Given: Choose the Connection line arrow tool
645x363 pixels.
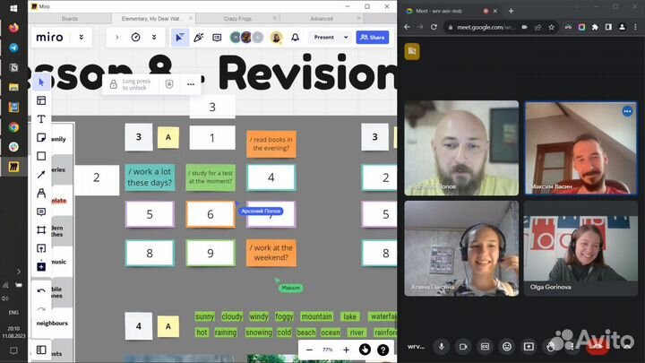Looking at the screenshot, I should pyautogui.click(x=41, y=175).
